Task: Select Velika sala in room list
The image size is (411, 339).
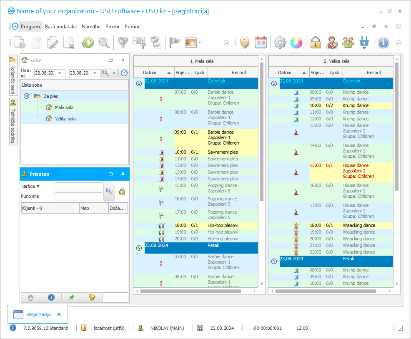Action: point(65,119)
